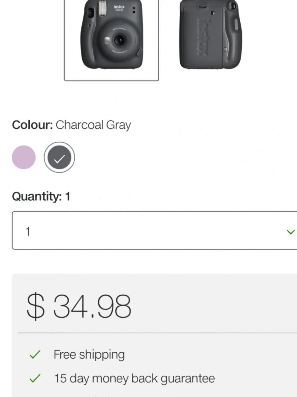
Task: Click the 15 day money back guarantee text
Action: coord(134,378)
